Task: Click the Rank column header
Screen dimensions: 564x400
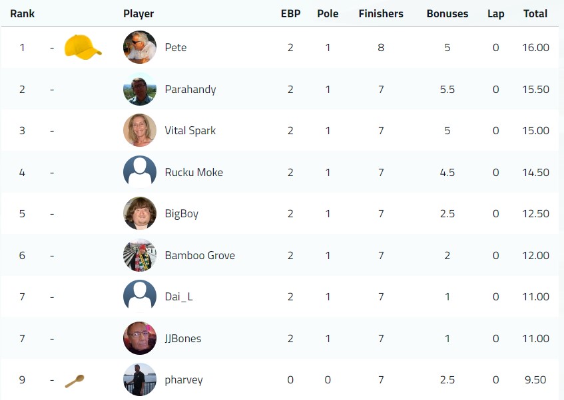Action: tap(22, 14)
